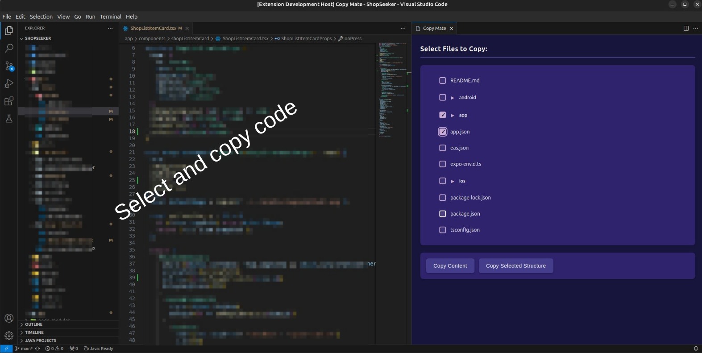Open the Extensions view icon
This screenshot has width=702, height=353.
coord(9,101)
